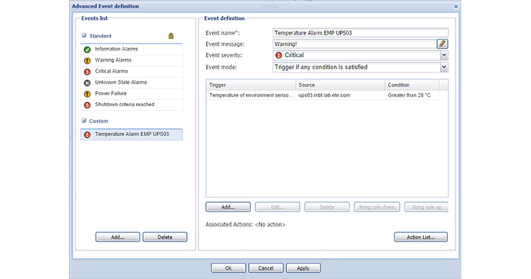This screenshot has height=279, width=531.
Task: Click into the Event name field
Action: 360,33
